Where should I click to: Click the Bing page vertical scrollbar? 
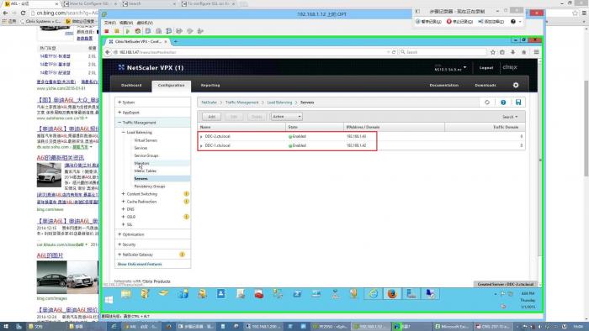tap(586, 128)
